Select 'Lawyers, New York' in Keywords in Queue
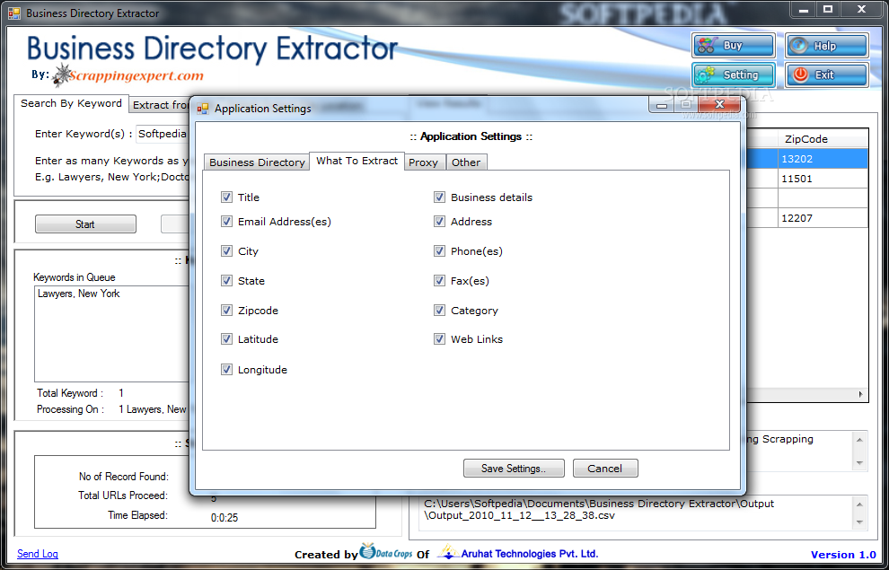 (79, 294)
